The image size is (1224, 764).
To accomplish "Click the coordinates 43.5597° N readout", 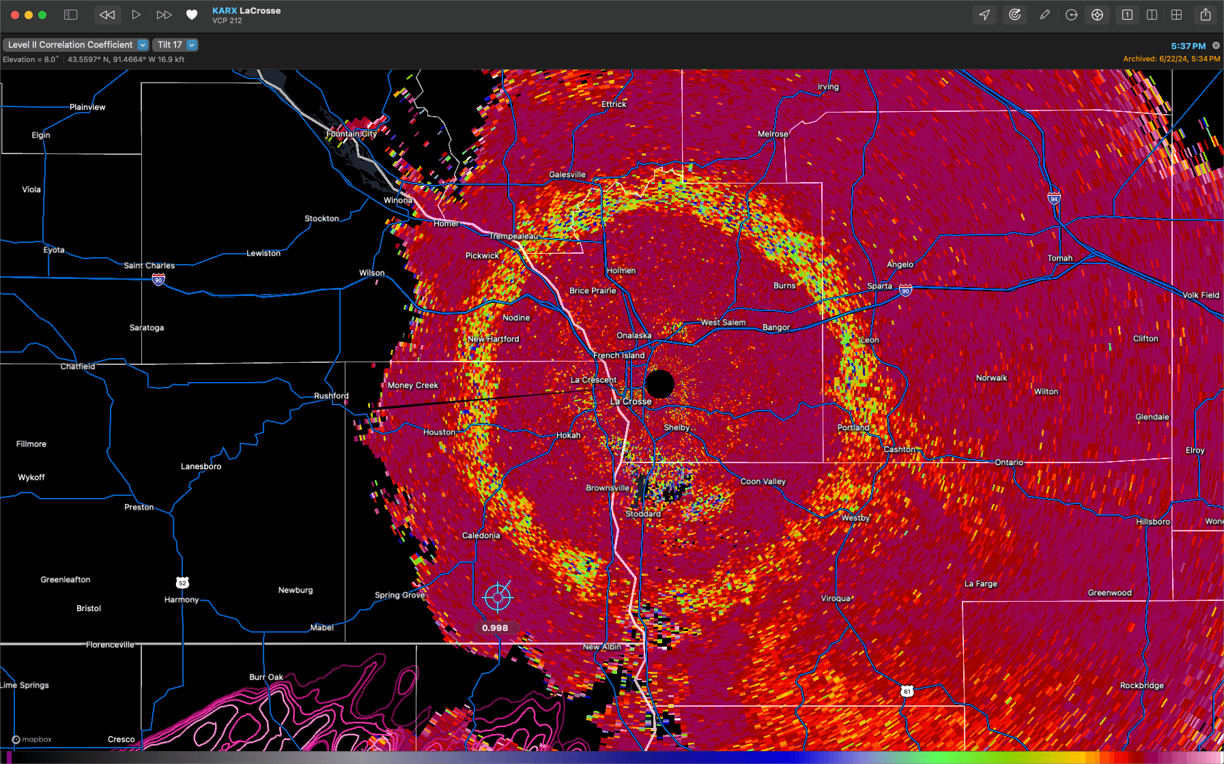I will pos(126,59).
